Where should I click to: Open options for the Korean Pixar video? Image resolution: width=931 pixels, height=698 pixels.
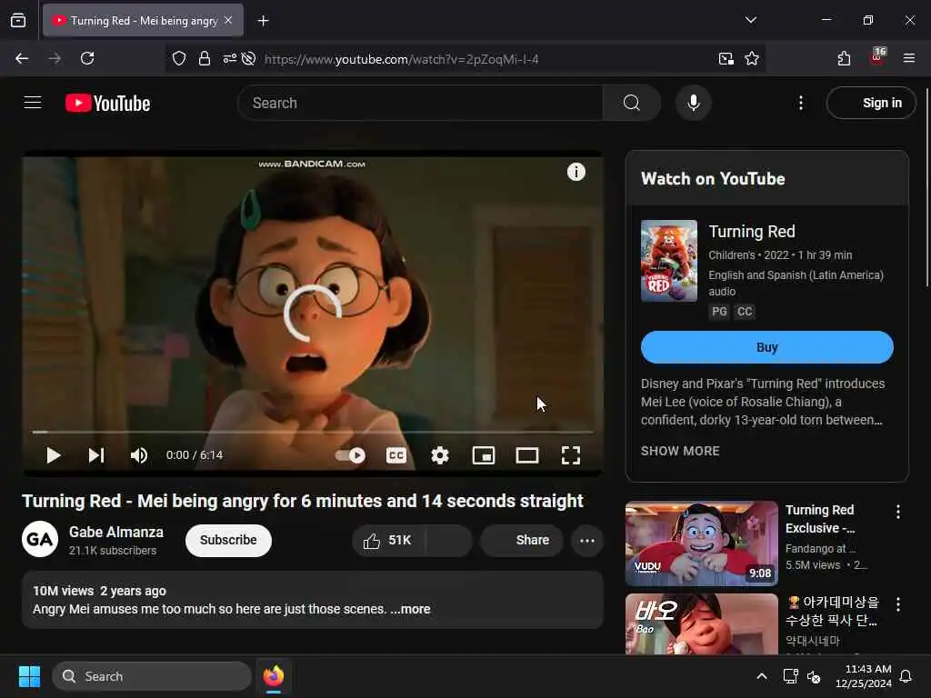[897, 604]
